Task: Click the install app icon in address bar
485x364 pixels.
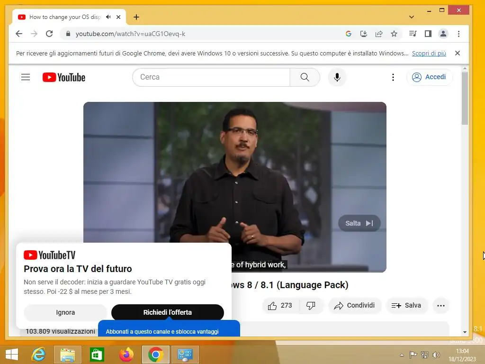Action: 364,34
